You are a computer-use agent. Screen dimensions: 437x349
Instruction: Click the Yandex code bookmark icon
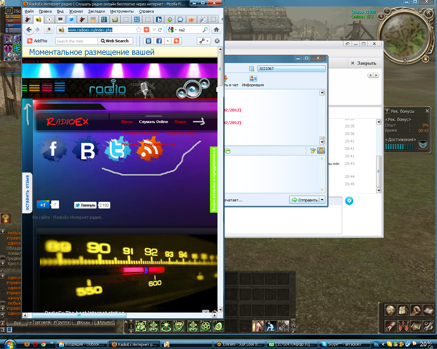(x=192, y=19)
